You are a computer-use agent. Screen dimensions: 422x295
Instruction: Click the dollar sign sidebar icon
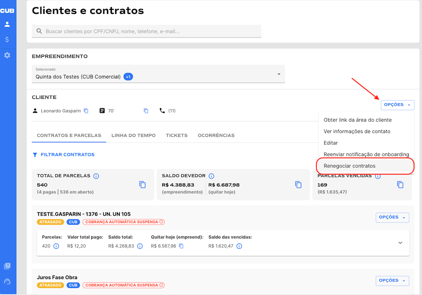(x=7, y=39)
